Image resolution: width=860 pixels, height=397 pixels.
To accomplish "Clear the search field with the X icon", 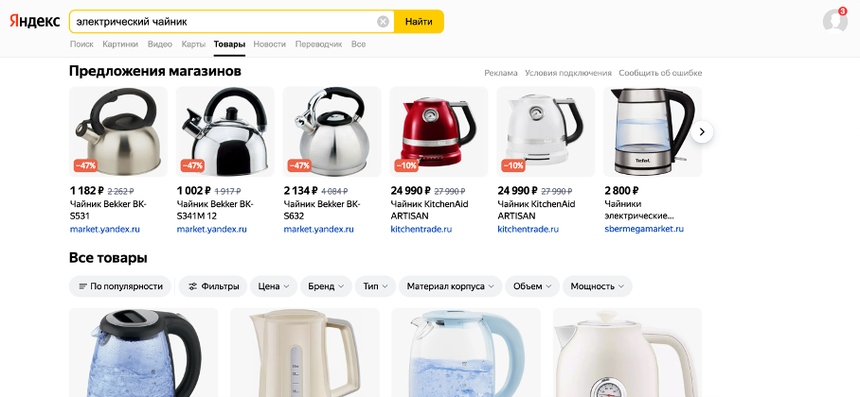I will (x=383, y=22).
